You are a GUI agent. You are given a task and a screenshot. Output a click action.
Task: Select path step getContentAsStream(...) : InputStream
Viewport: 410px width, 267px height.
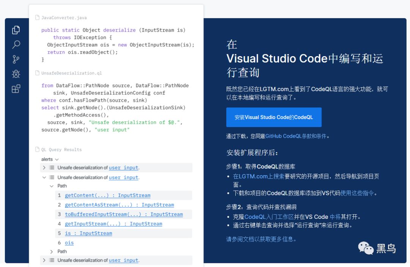(x=119, y=205)
